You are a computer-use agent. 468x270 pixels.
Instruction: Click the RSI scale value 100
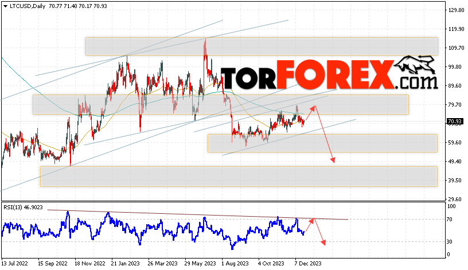(x=451, y=206)
